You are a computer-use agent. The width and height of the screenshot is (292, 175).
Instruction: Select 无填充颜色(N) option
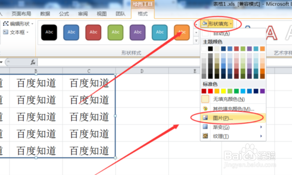233,99
